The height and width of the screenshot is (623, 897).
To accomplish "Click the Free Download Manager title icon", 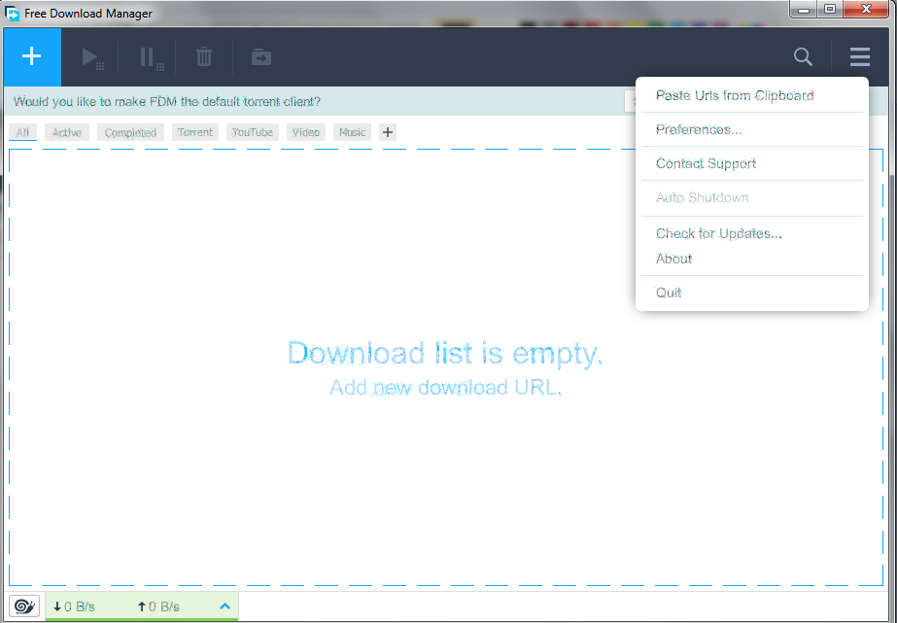I will [12, 13].
